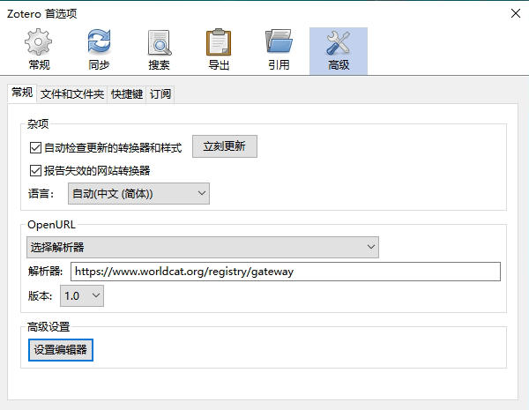Click the 高级设置 group label
Image resolution: width=529 pixels, height=410 pixels.
coord(48,326)
